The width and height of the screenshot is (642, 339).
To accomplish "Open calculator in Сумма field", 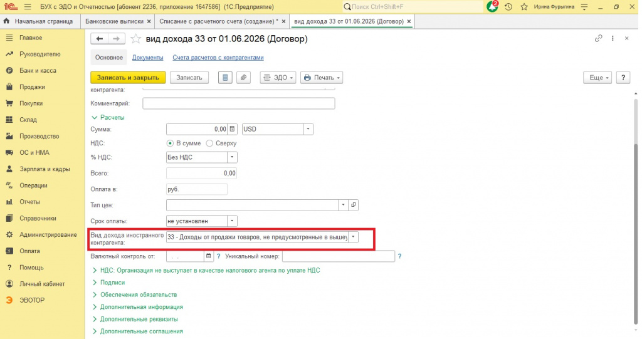I will point(232,129).
